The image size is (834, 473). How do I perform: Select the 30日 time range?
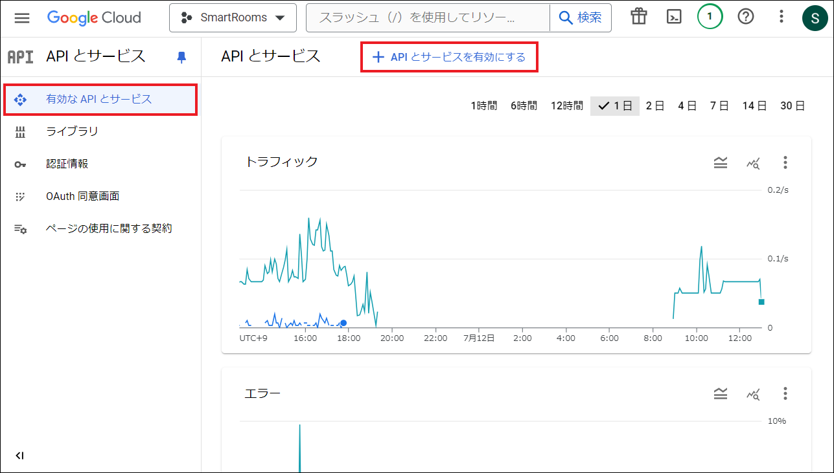[x=792, y=106]
